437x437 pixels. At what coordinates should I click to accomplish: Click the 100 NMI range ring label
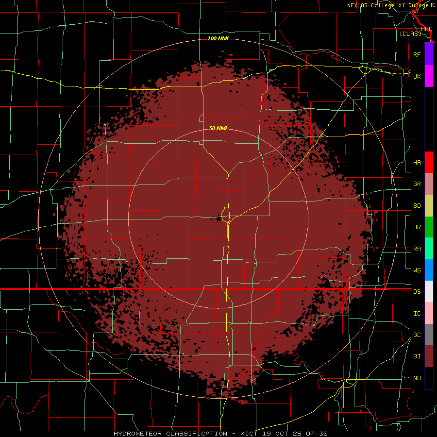point(218,38)
